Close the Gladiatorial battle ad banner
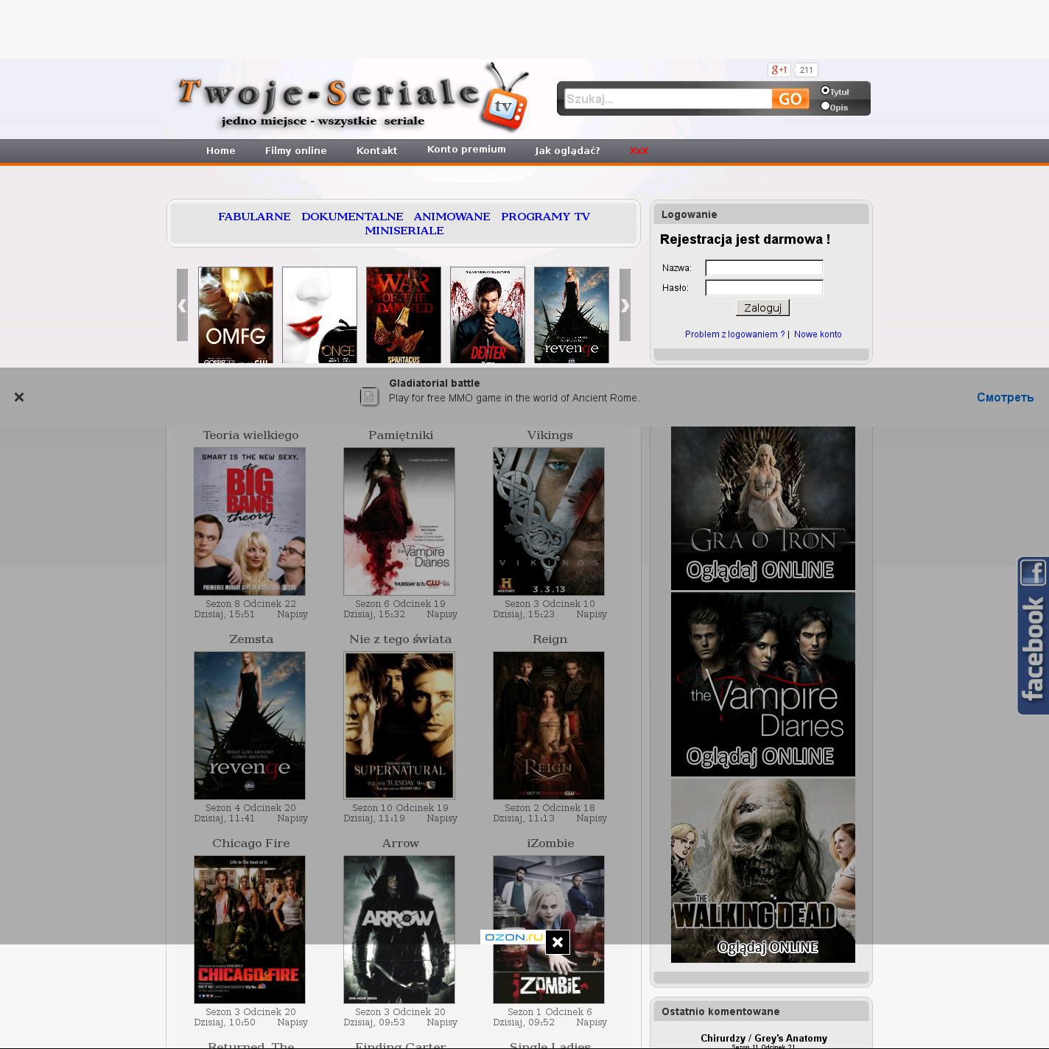The width and height of the screenshot is (1049, 1049). [19, 397]
